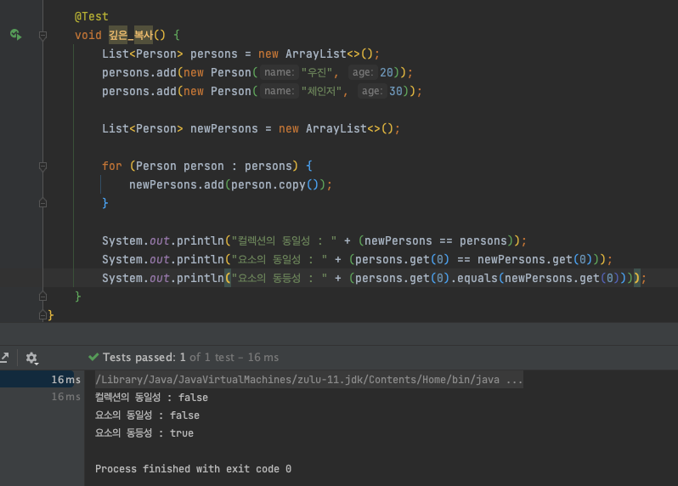Click the method end fold marker
This screenshot has height=486, width=678.
[x=42, y=297]
